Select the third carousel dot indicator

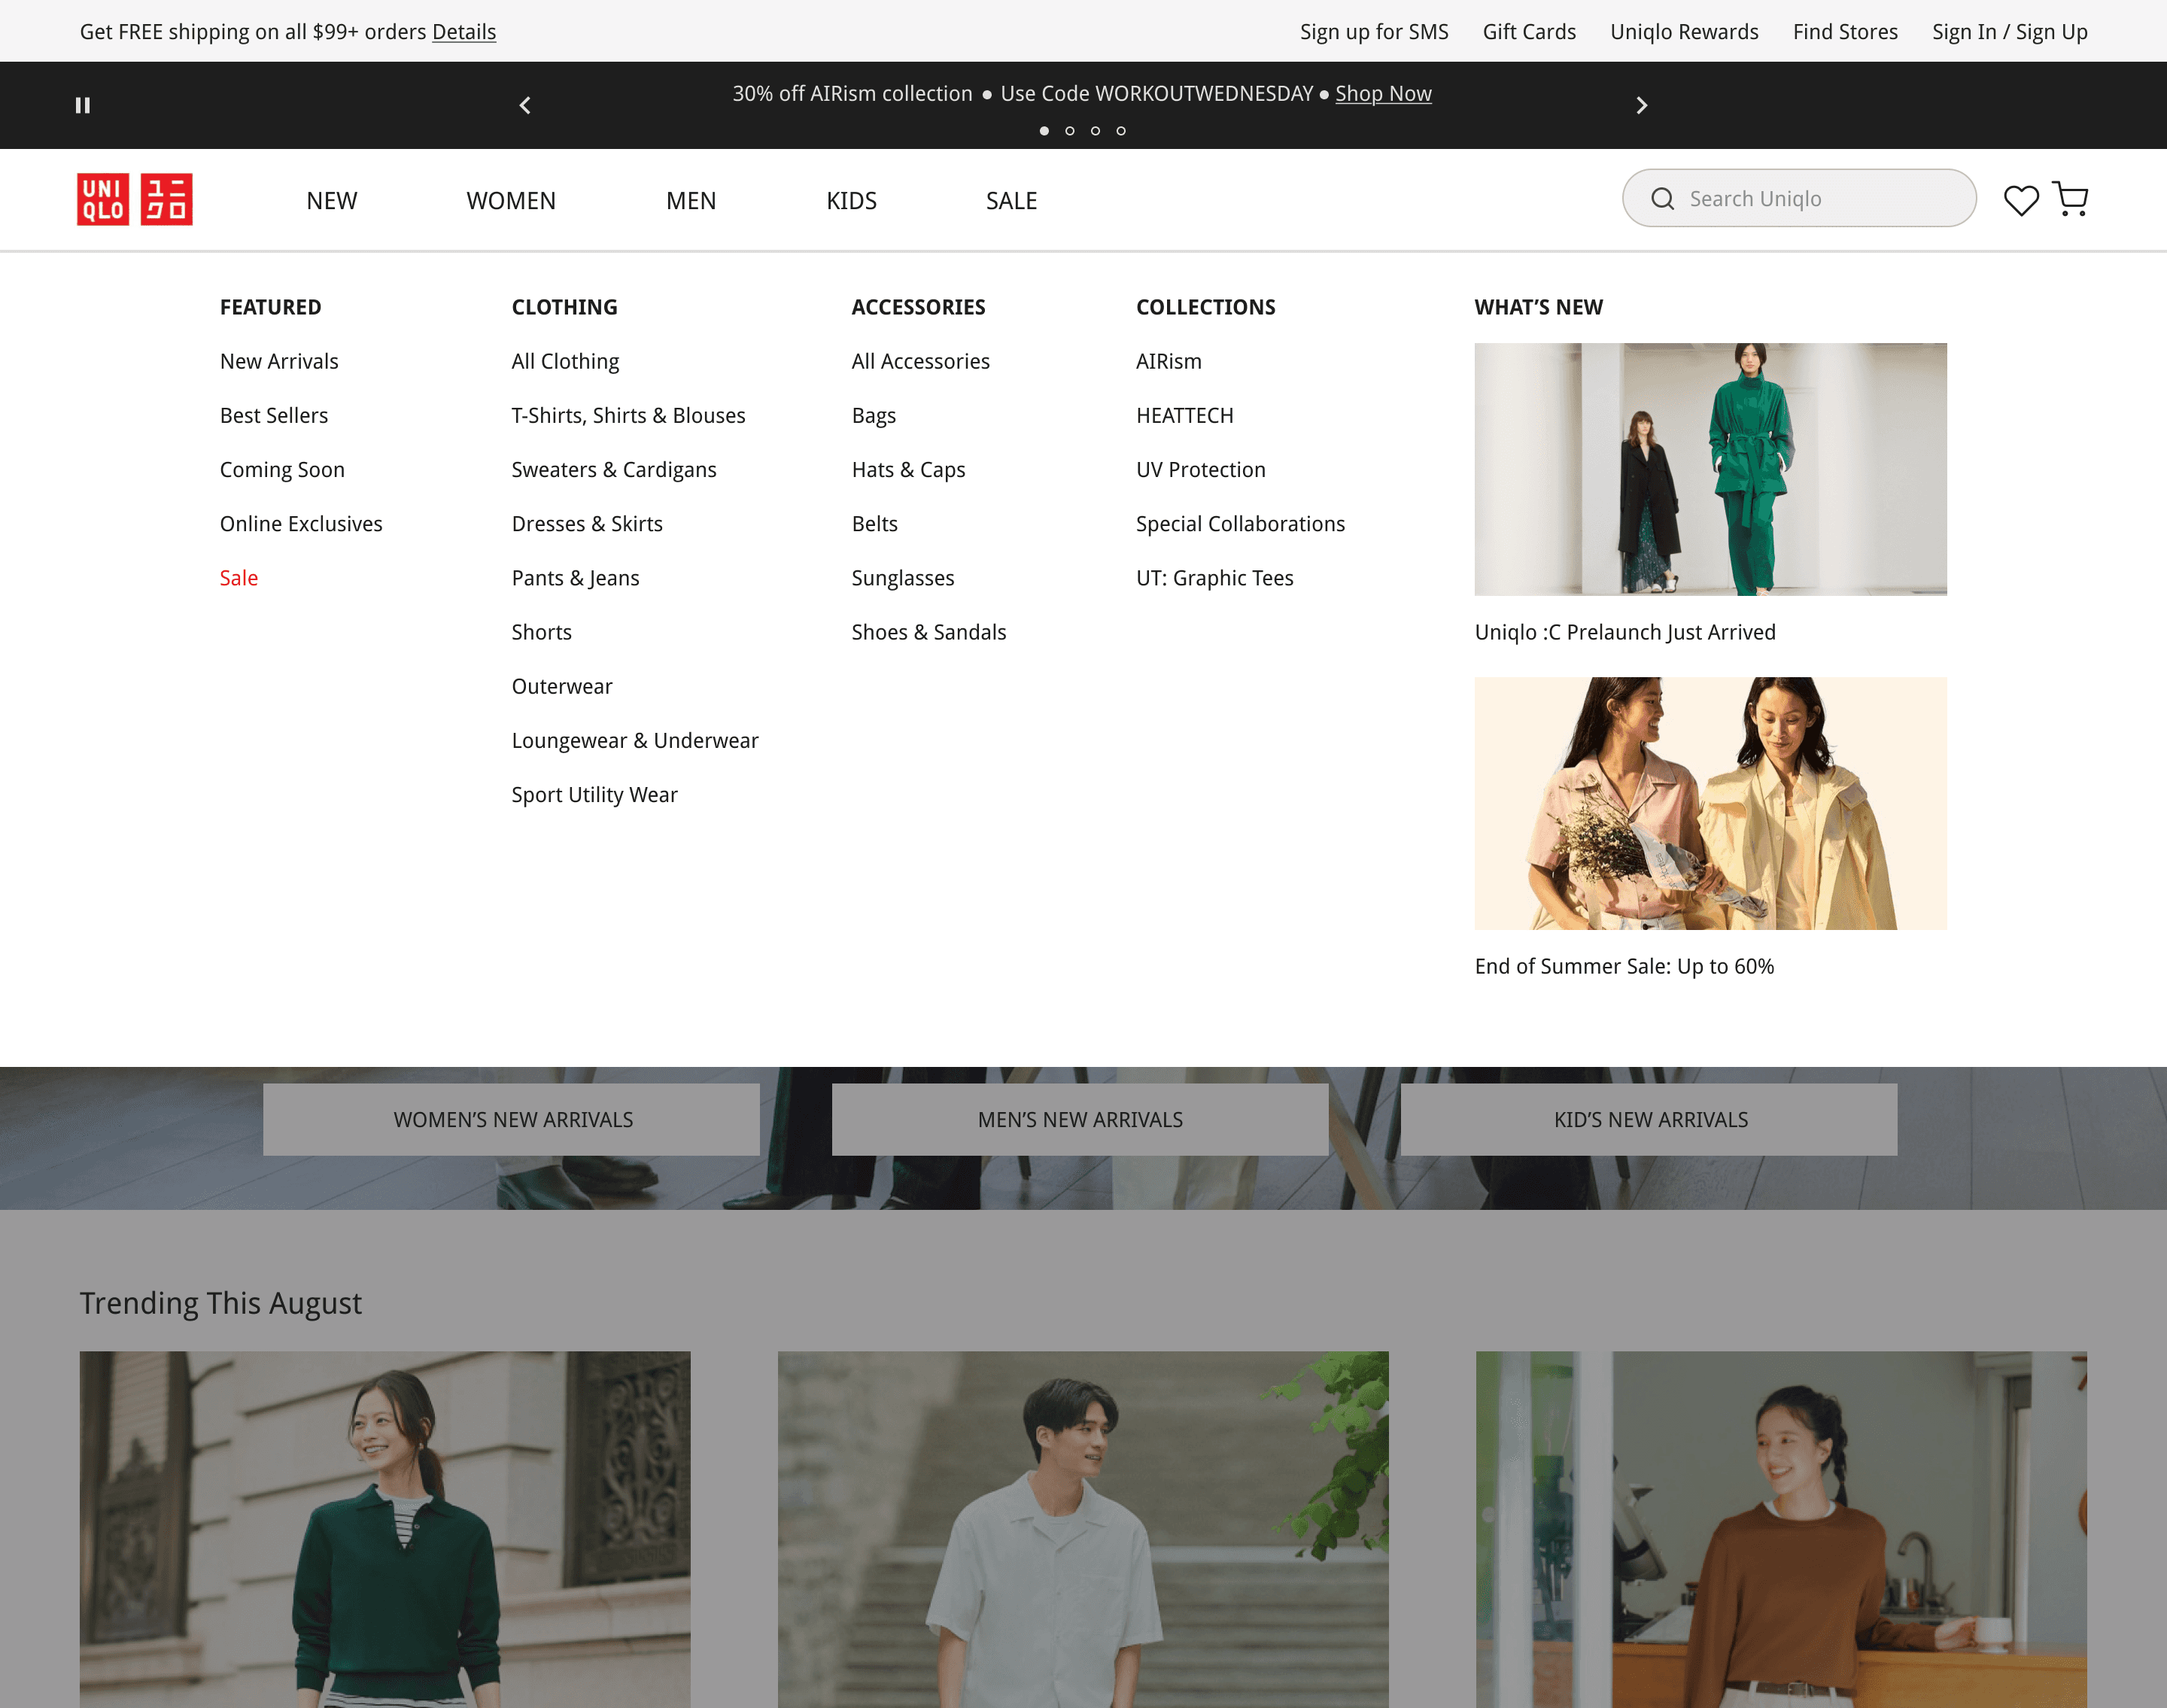point(1095,131)
